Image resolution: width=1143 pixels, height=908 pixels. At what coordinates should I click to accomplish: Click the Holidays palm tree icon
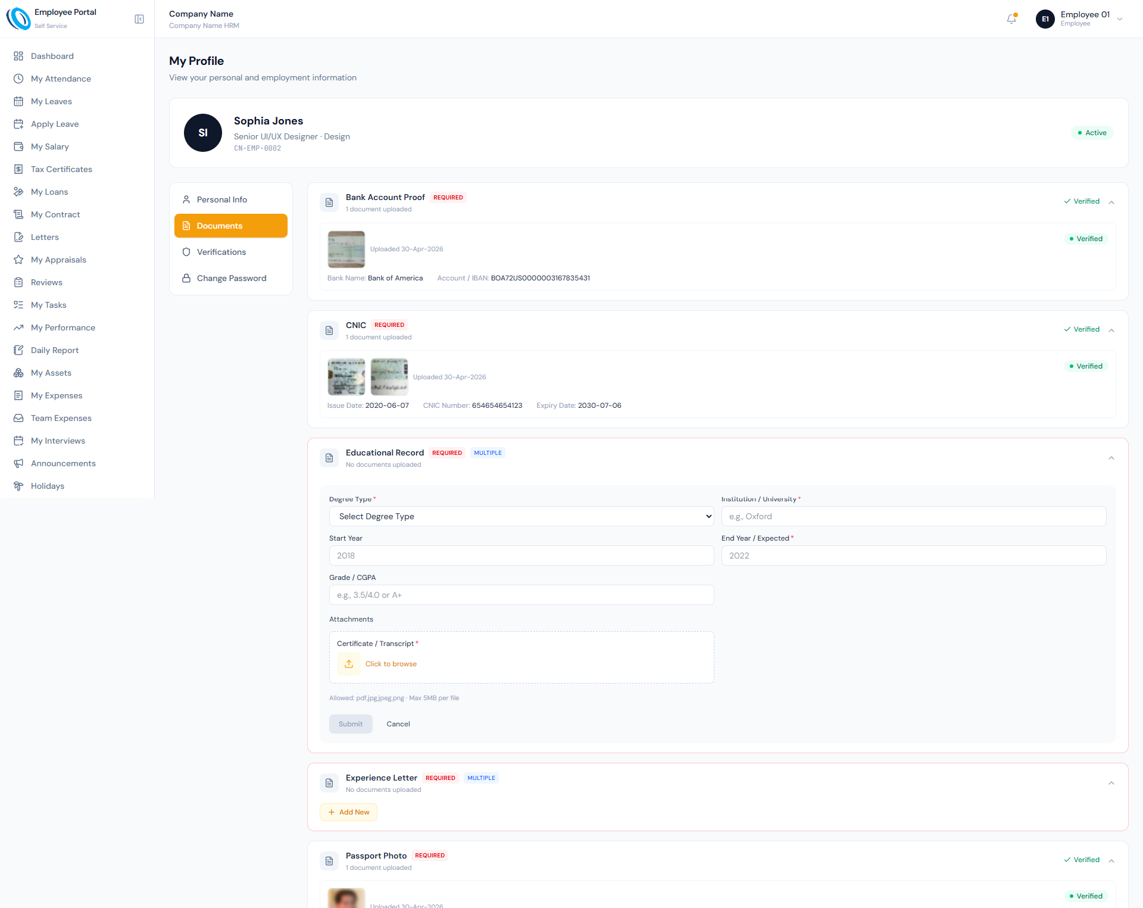tap(18, 486)
